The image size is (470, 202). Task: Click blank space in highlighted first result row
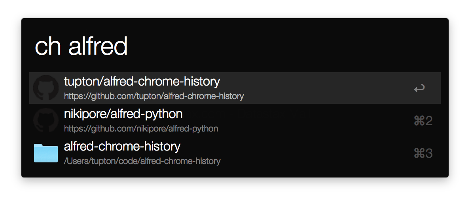324,88
